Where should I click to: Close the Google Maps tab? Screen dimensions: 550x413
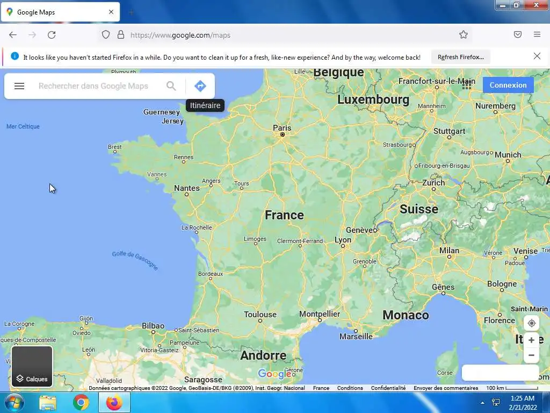pyautogui.click(x=111, y=12)
